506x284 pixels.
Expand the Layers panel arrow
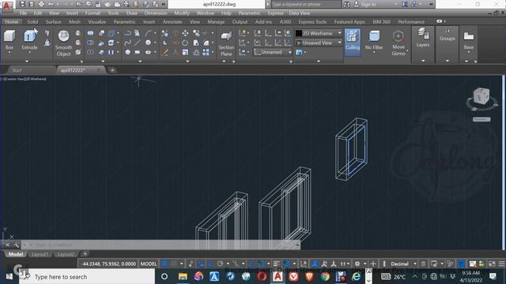[x=423, y=61]
